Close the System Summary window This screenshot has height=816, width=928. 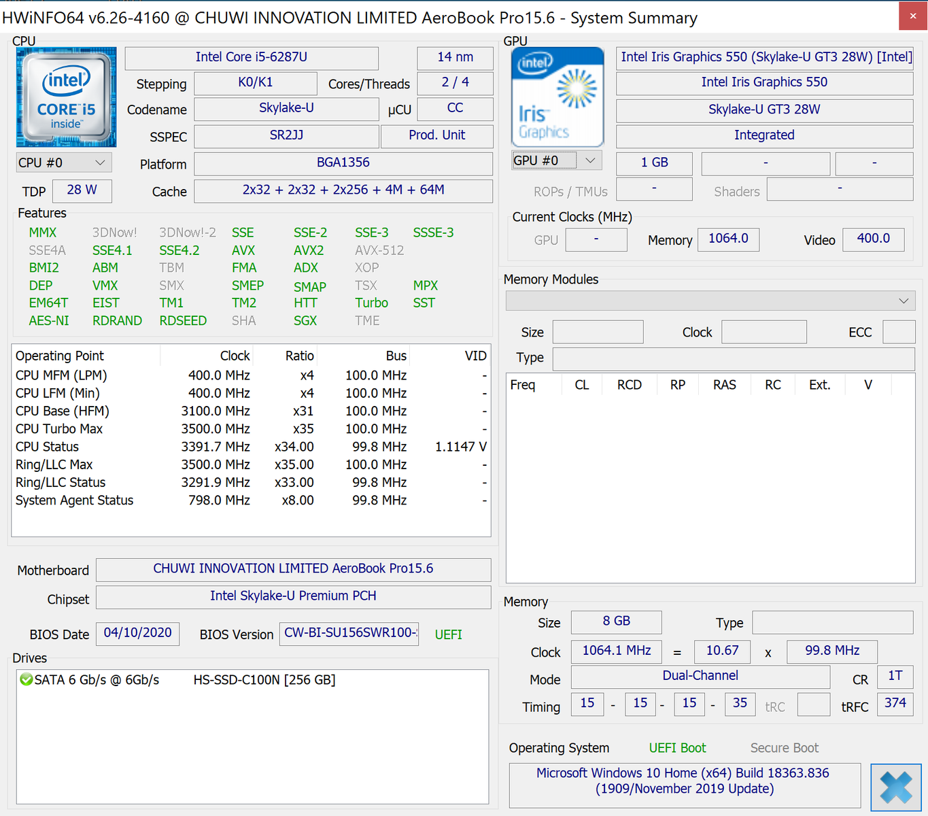pos(913,16)
